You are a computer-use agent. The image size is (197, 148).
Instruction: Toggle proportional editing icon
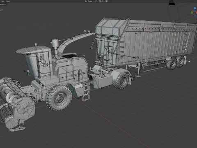(106, 1)
